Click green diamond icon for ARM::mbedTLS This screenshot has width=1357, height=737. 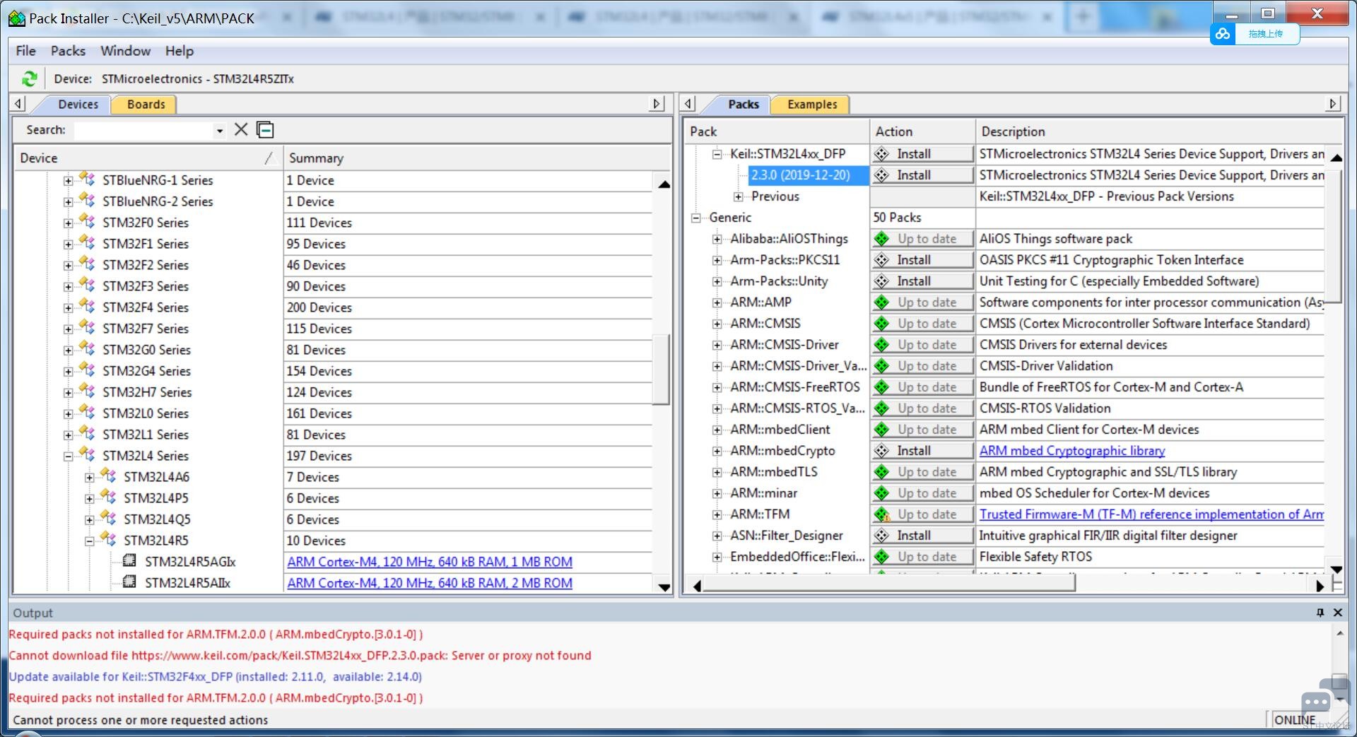click(x=882, y=472)
